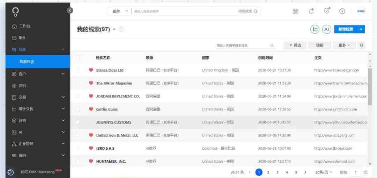Open the lead statistics chart icon
This screenshot has height=178, width=377.
[315, 29]
